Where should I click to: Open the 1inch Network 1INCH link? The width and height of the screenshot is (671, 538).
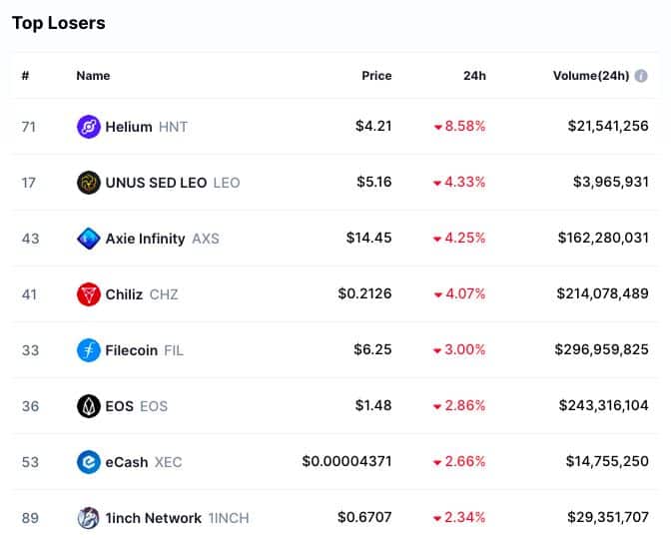pos(177,518)
